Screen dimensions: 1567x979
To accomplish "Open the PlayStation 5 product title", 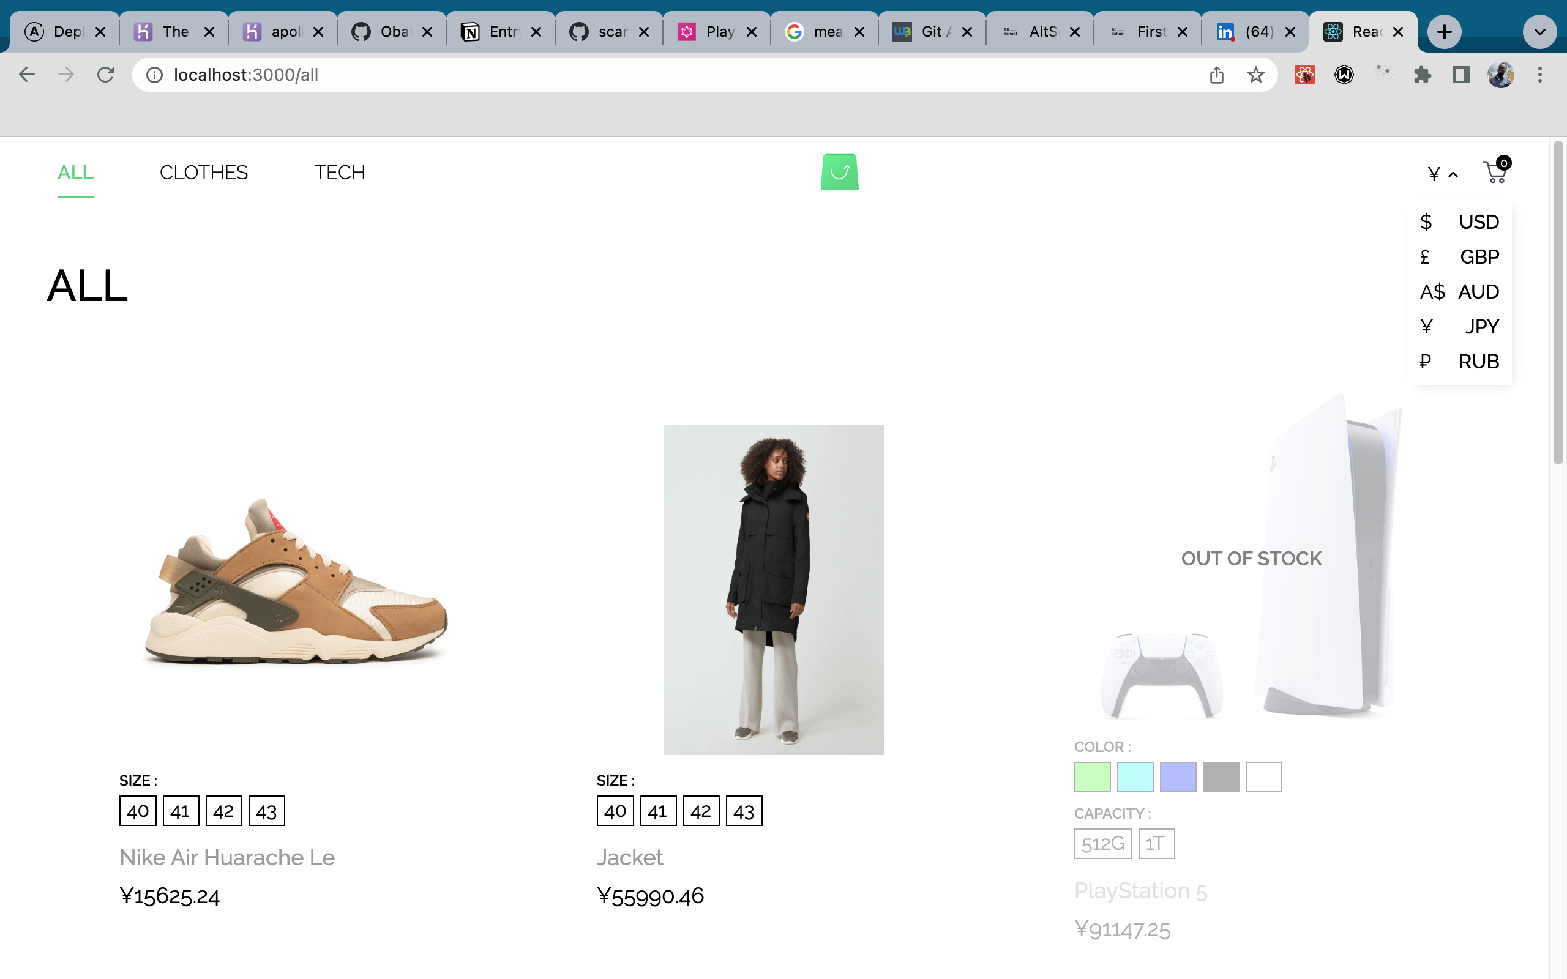I will [1140, 891].
